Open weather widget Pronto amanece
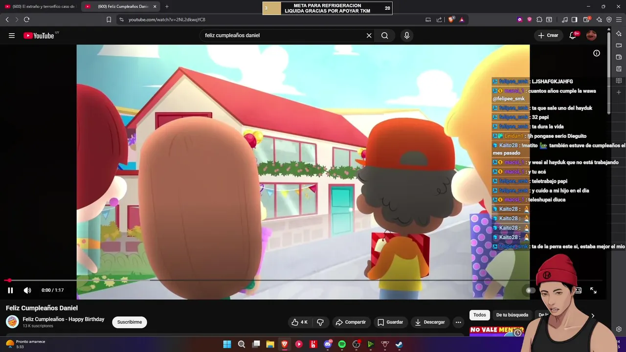The height and width of the screenshot is (352, 626). (25, 344)
